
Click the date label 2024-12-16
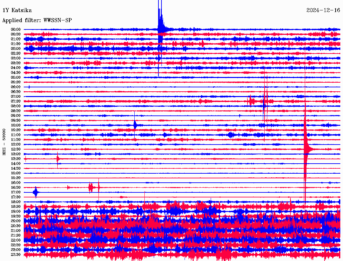[x=323, y=10]
